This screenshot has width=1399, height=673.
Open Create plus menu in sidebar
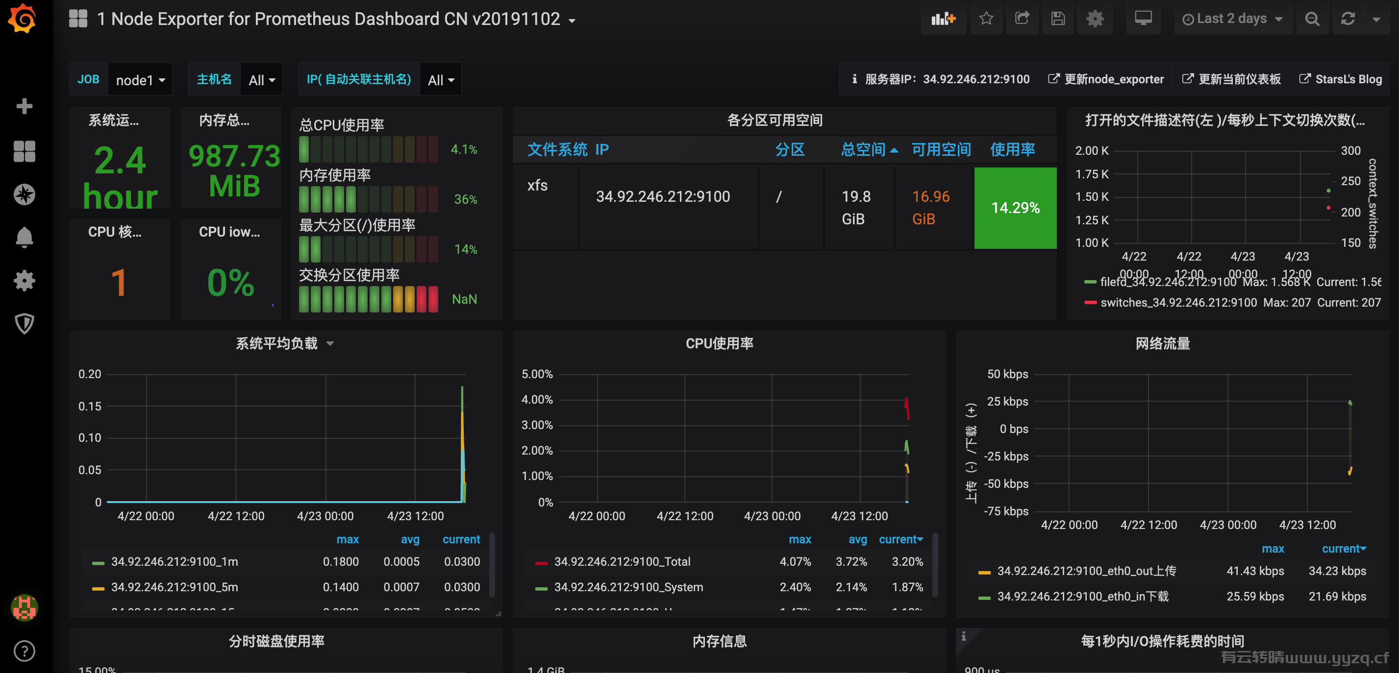tap(24, 106)
